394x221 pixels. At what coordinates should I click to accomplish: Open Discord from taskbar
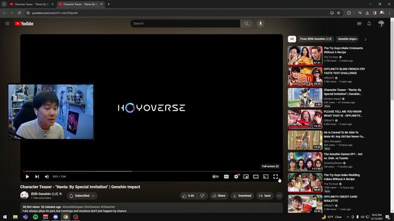click(55, 217)
